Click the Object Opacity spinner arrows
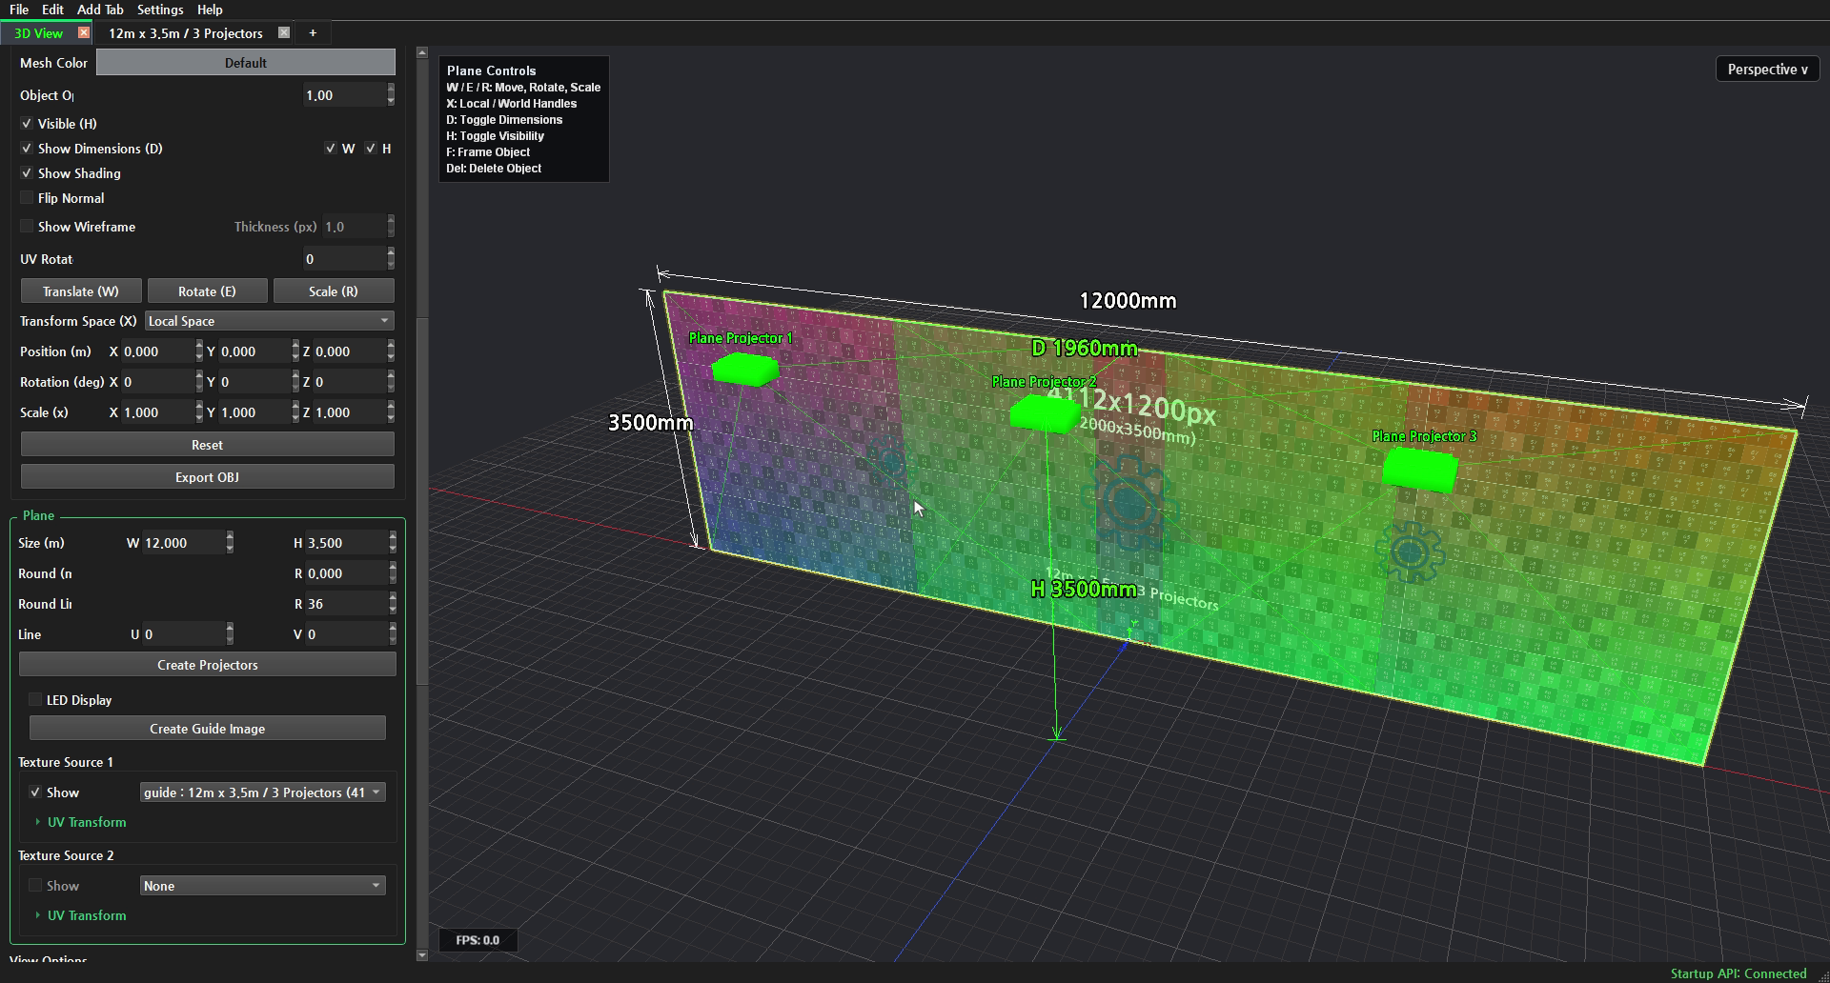The width and height of the screenshot is (1830, 983). 391,95
